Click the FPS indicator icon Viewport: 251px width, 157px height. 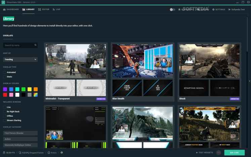point(3,153)
